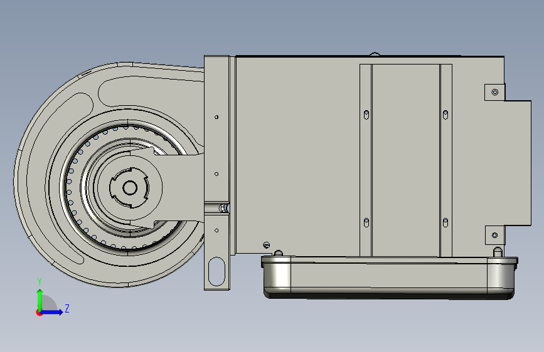The width and height of the screenshot is (544, 352).
Task: Click the red origin dot of the axis triad
Action: 39,313
